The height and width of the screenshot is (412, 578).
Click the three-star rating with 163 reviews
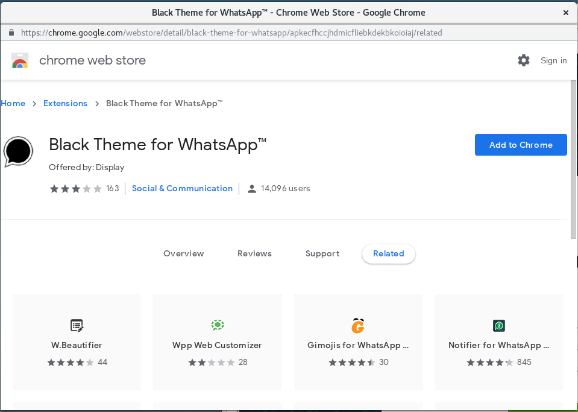[x=75, y=189]
